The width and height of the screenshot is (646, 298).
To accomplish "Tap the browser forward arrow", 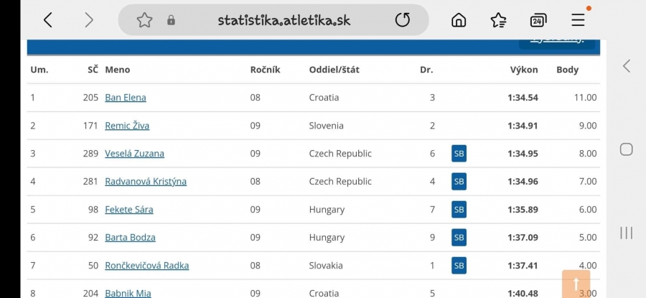I will pos(88,20).
